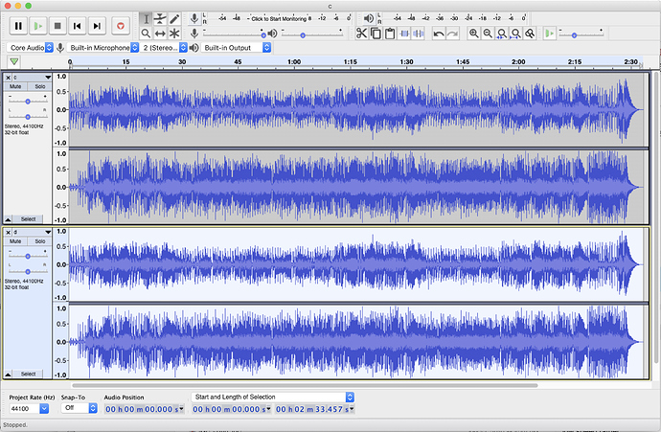Start recording with the Record button
The image size is (661, 432).
pyautogui.click(x=121, y=26)
